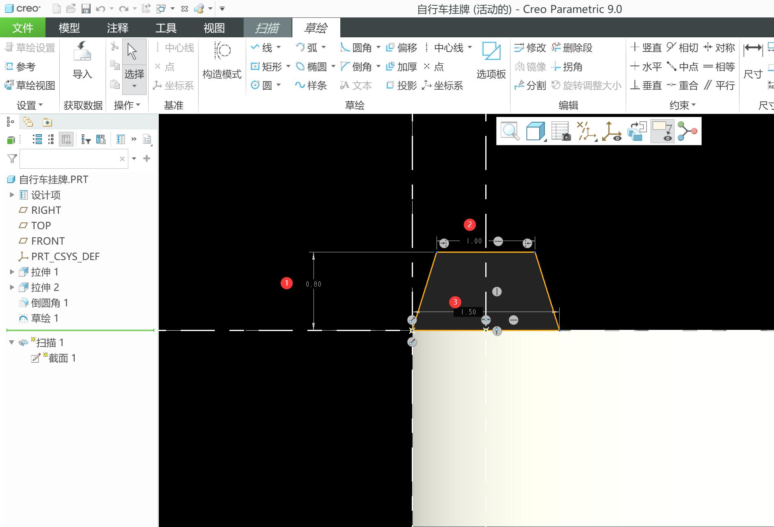Open the 选项板 (Palette) tool
The height and width of the screenshot is (527, 774).
coord(491,60)
